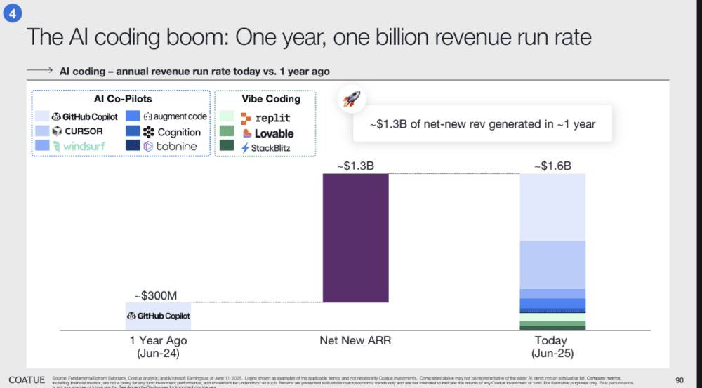
Task: Click the 'Today (Jun-25)' axis label
Action: click(552, 347)
